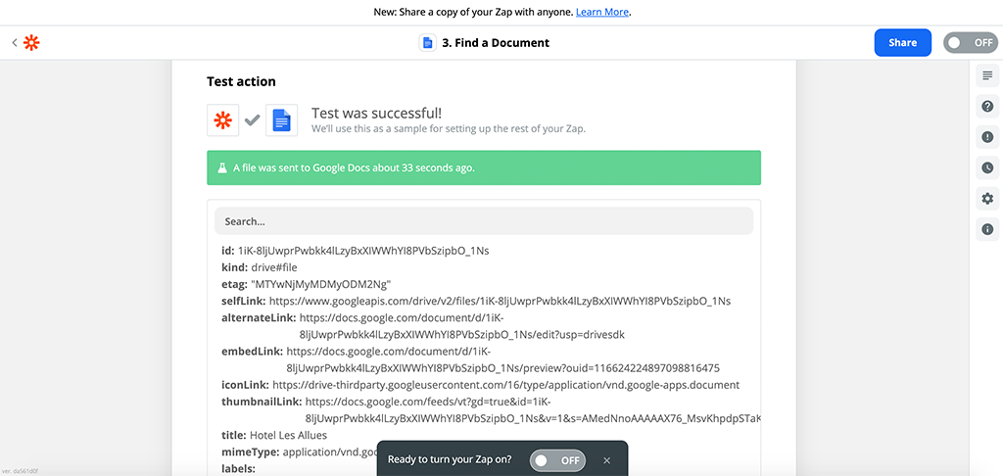
Task: Open the Zap settings gear icon
Action: tap(987, 199)
